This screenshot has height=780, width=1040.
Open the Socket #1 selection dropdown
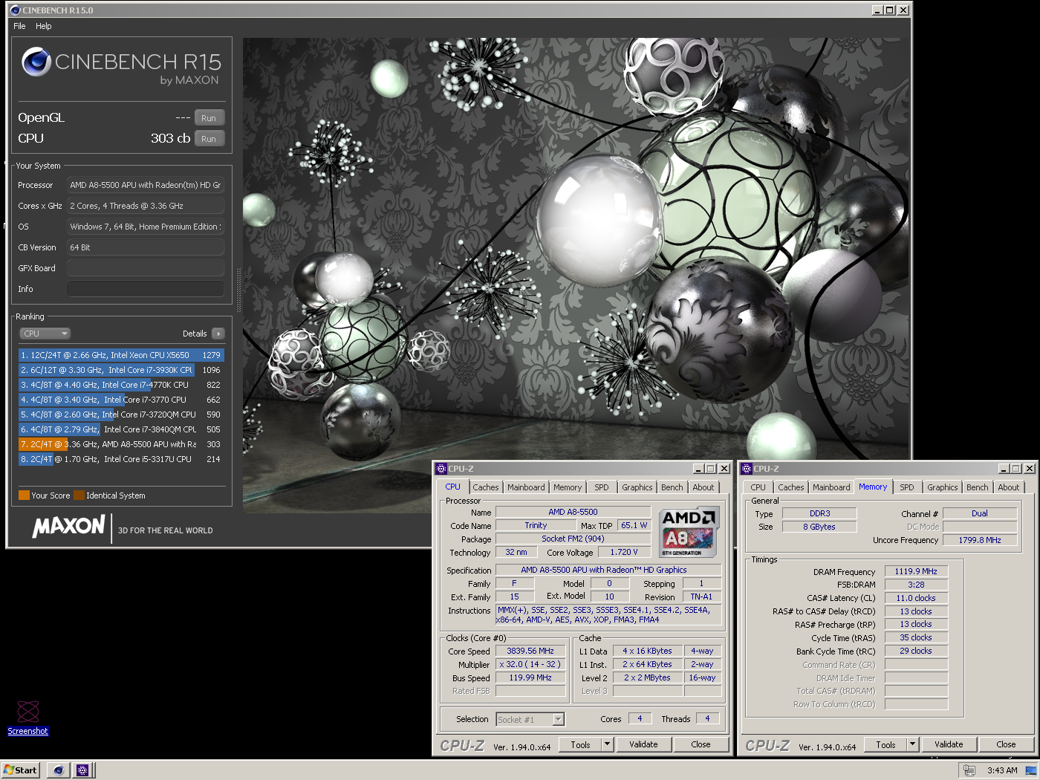(530, 719)
